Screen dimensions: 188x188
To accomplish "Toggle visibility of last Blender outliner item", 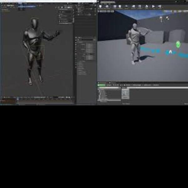I will coord(95,14).
